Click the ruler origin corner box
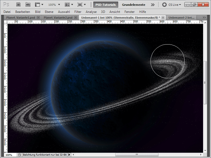The width and height of the screenshot is (211, 158). click(x=6, y=22)
